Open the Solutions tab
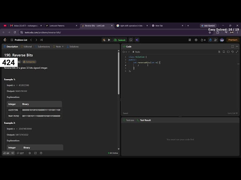 coord(73,46)
